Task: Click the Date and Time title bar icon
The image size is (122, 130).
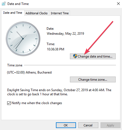Action: 4,4
